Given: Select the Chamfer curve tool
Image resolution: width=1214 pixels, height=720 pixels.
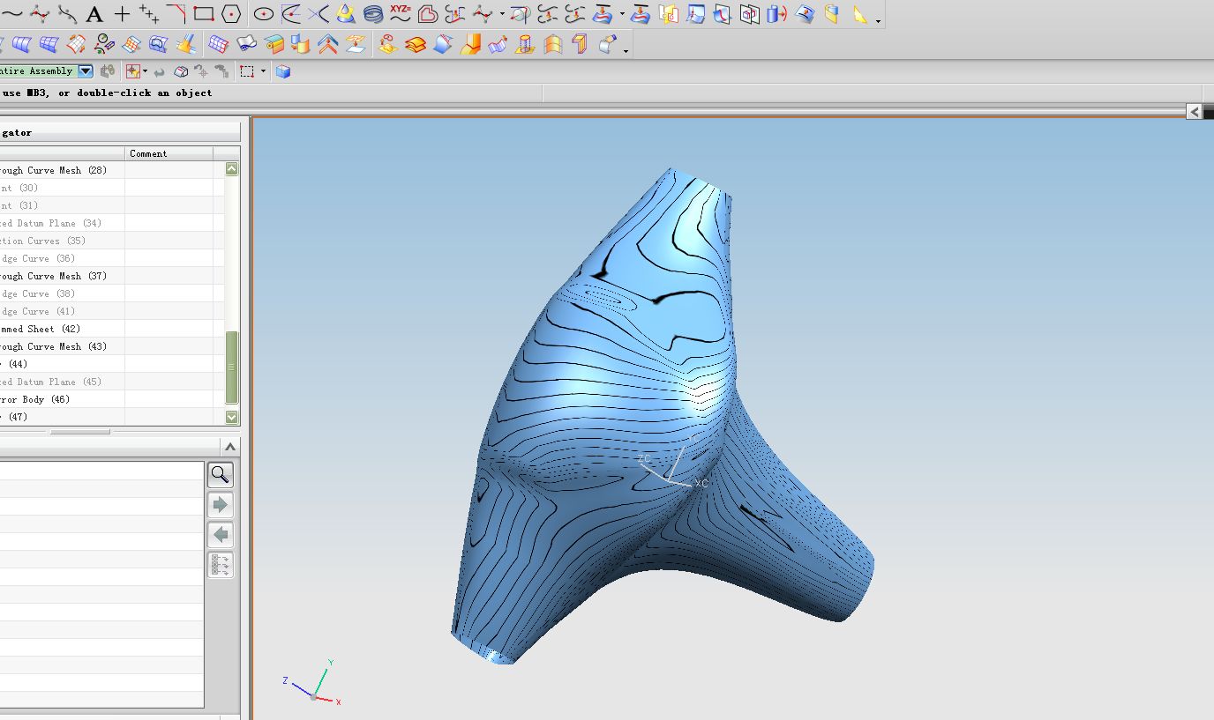Looking at the screenshot, I should coord(176,14).
